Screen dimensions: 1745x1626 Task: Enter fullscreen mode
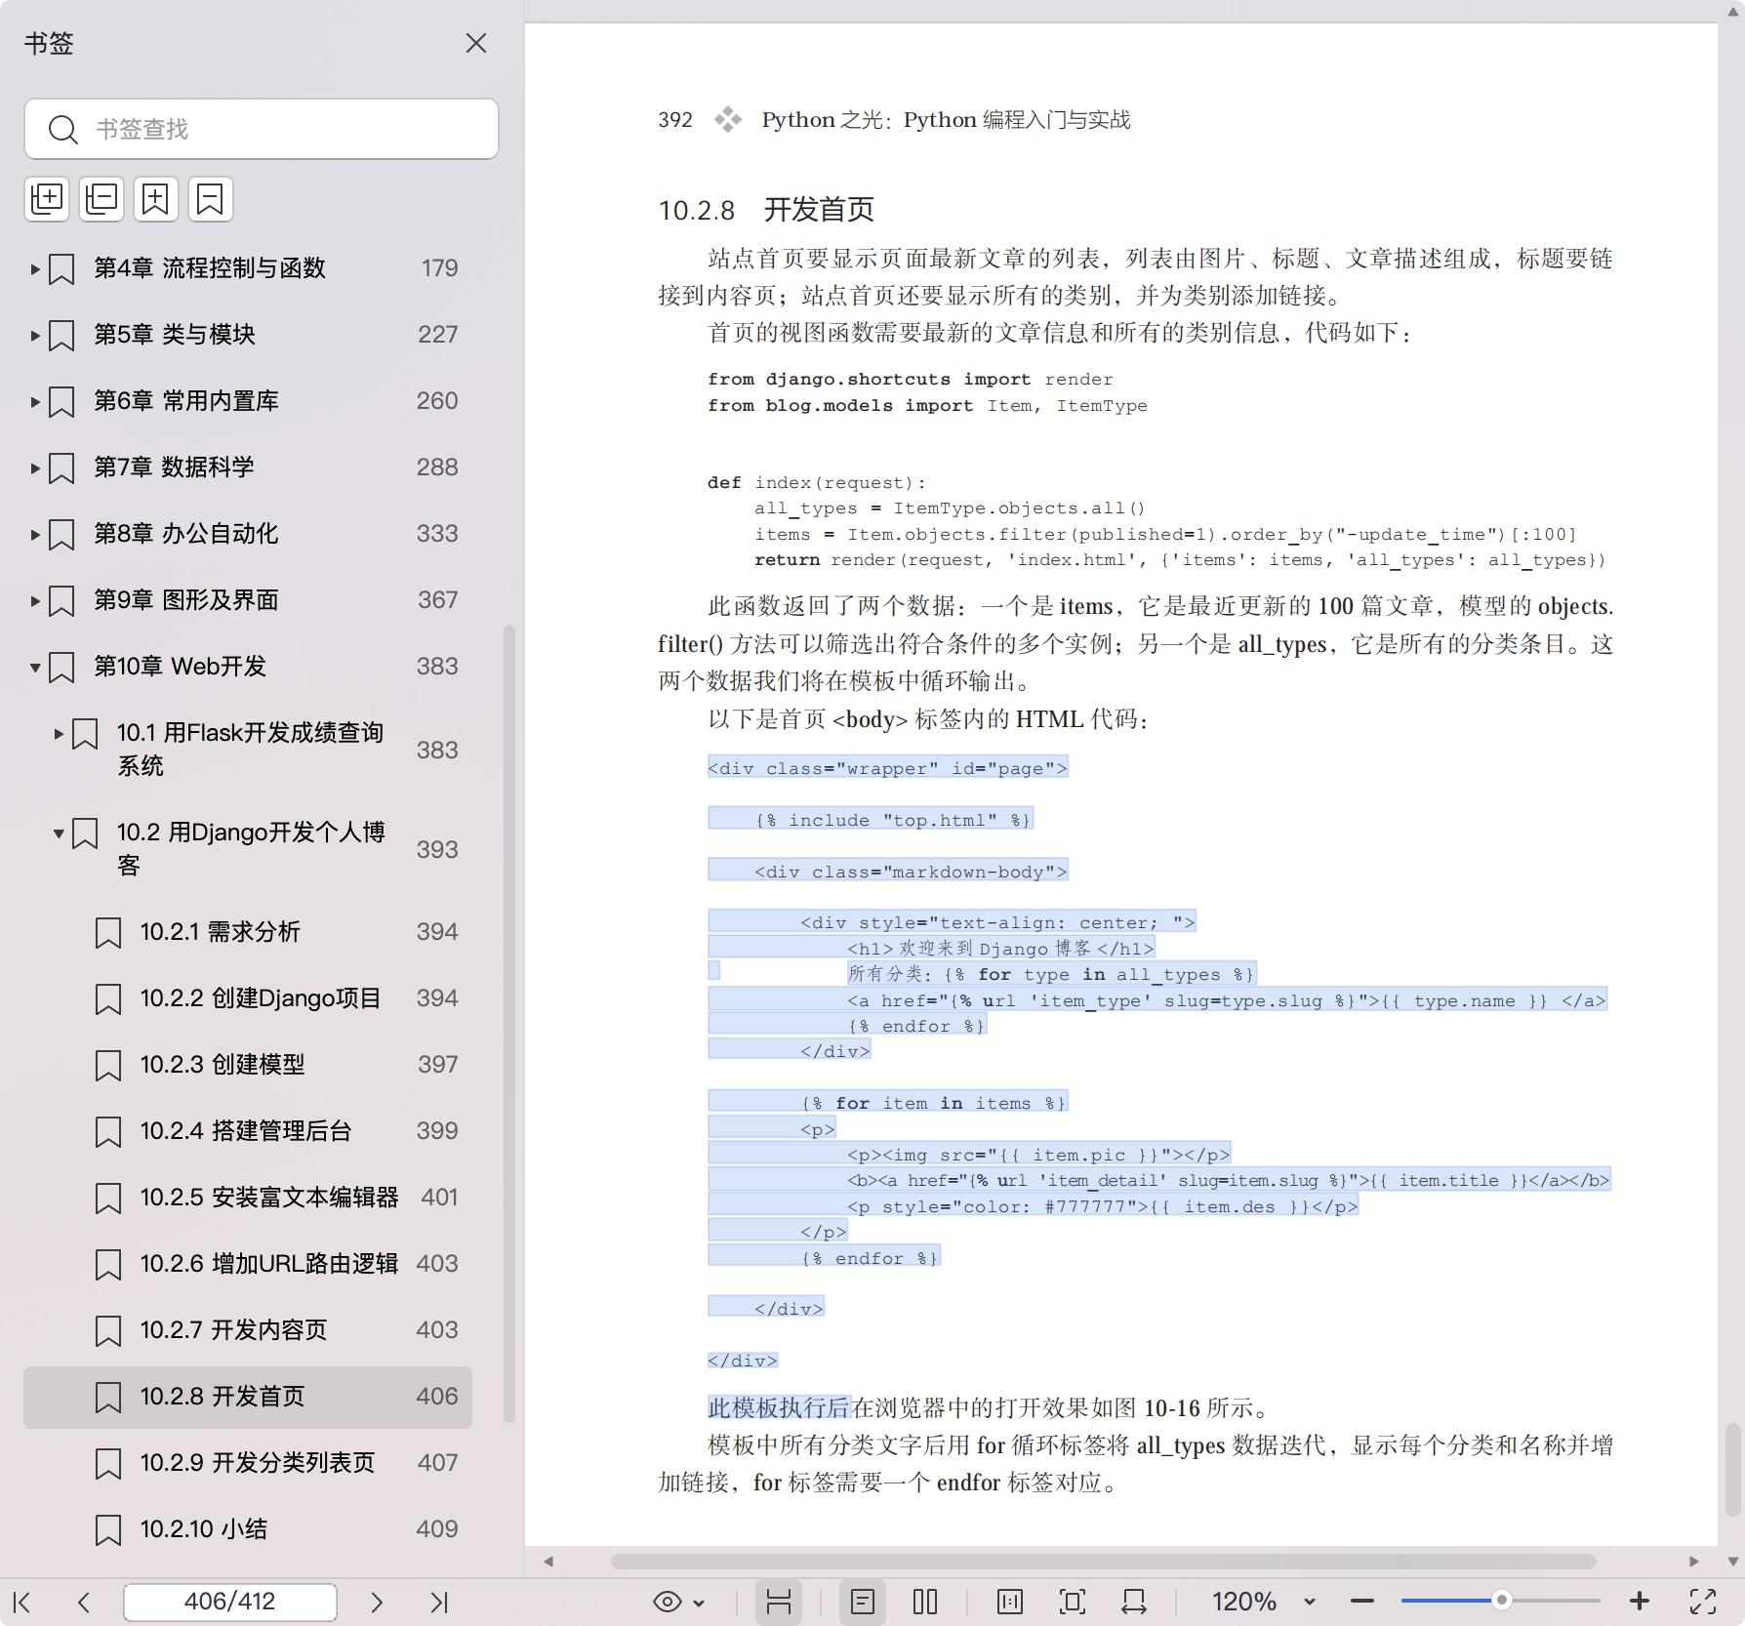[1703, 1602]
